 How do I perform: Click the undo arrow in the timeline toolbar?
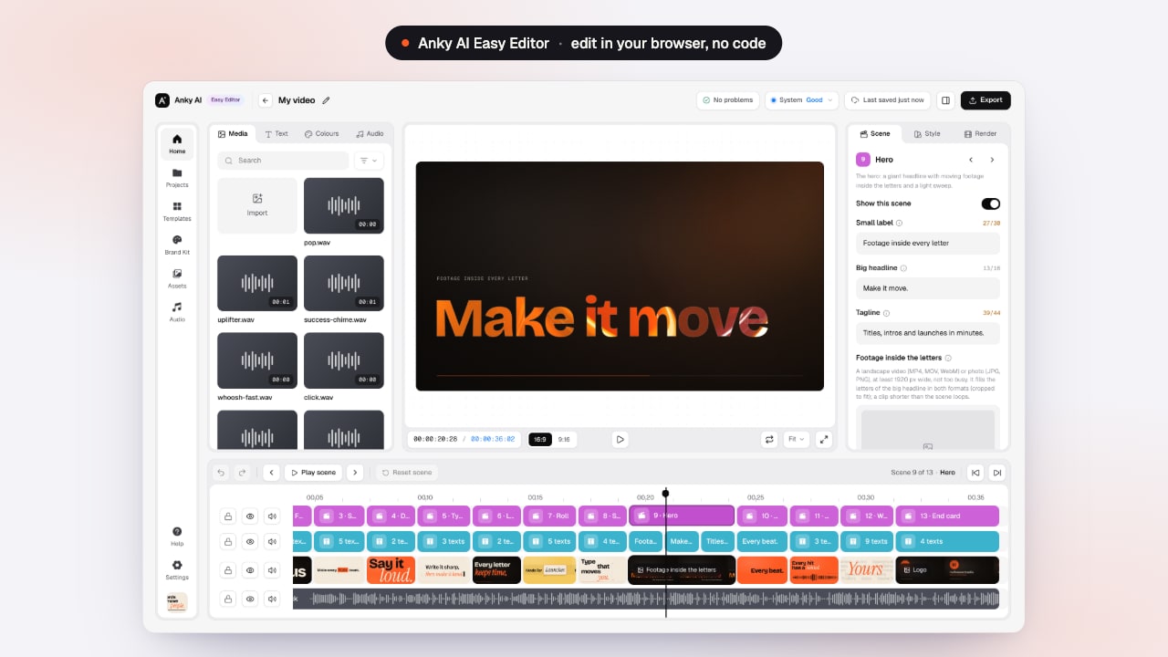click(x=221, y=473)
